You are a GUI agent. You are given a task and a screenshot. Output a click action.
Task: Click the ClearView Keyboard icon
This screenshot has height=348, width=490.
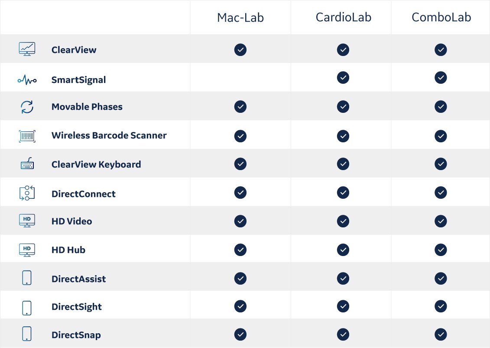pos(27,163)
